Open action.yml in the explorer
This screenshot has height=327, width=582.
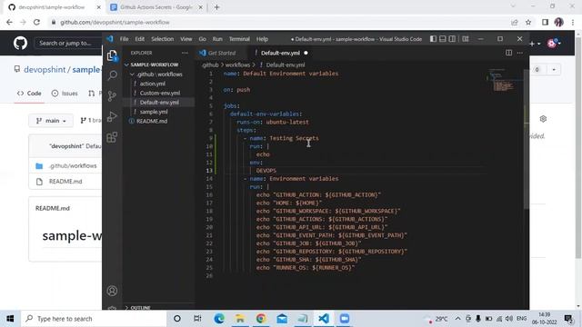[152, 84]
